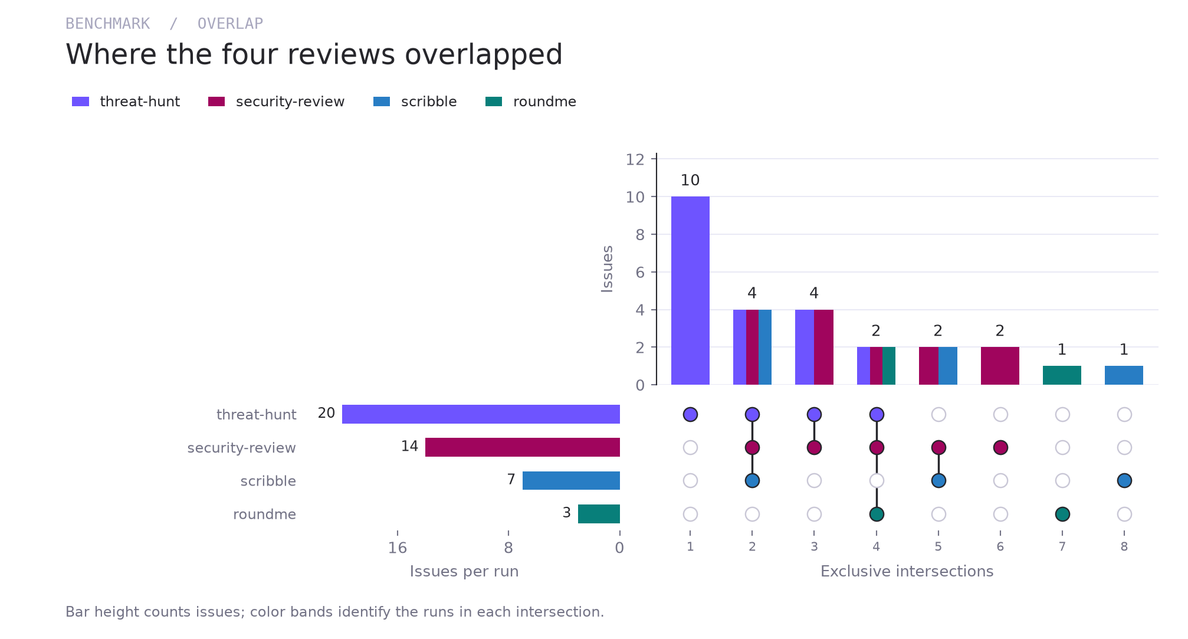Click the security-review legend label
Screen dimensions: 1188x639
pos(290,101)
